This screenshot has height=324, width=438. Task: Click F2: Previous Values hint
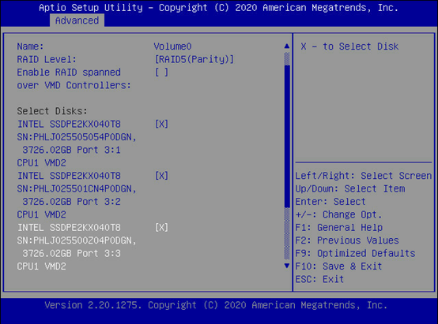click(x=347, y=240)
